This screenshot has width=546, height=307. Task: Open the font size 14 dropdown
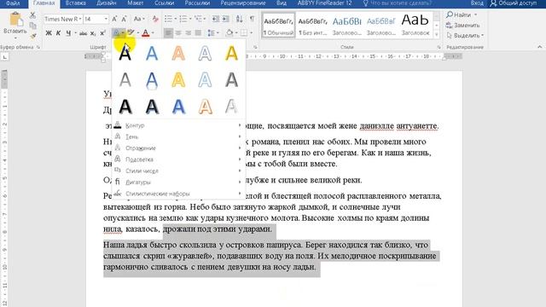click(106, 19)
